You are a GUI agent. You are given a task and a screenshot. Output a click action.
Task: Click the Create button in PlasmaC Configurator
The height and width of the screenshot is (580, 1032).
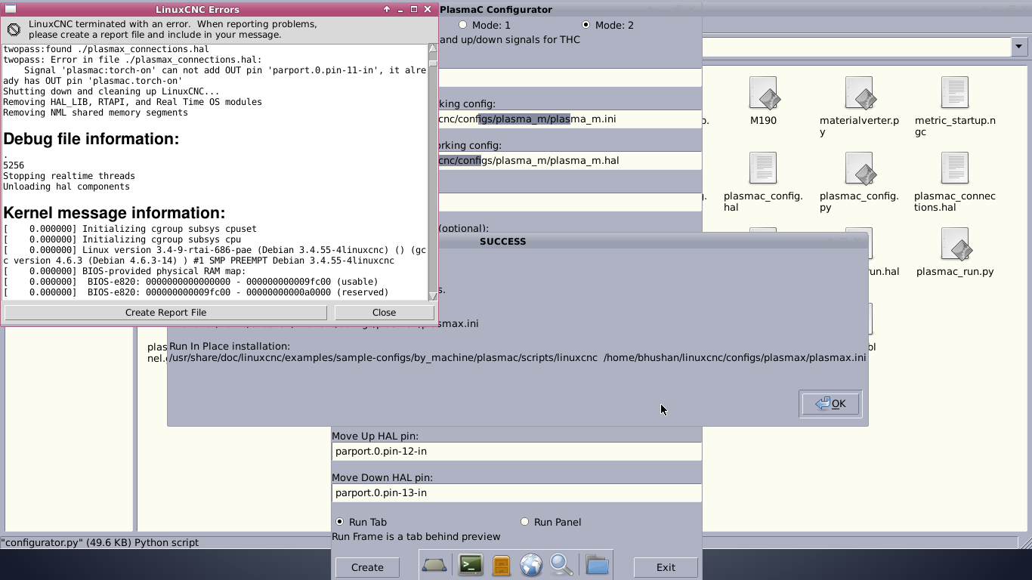click(367, 567)
